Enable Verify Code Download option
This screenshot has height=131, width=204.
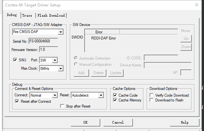(x=152, y=95)
